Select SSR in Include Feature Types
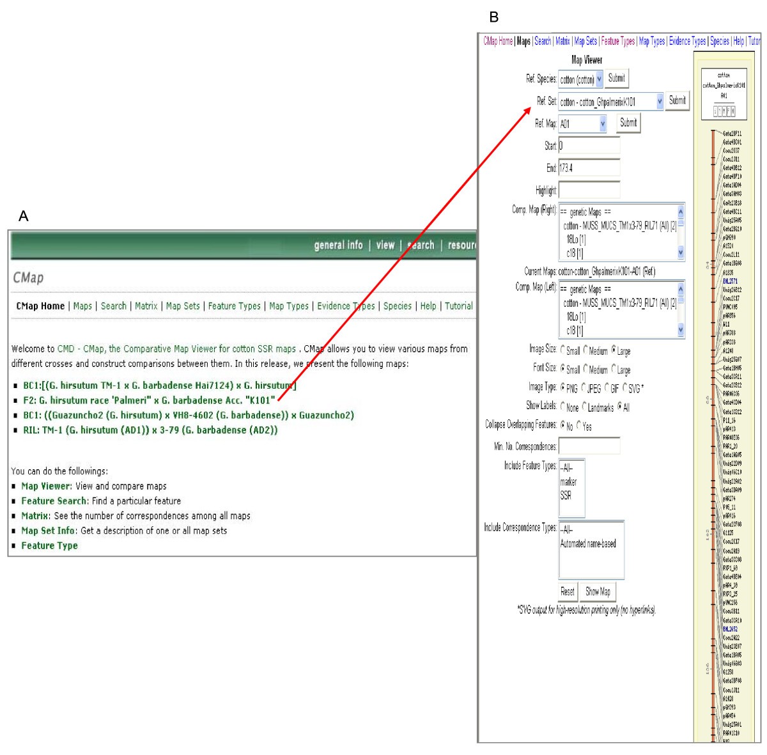767x755 pixels. coord(566,495)
